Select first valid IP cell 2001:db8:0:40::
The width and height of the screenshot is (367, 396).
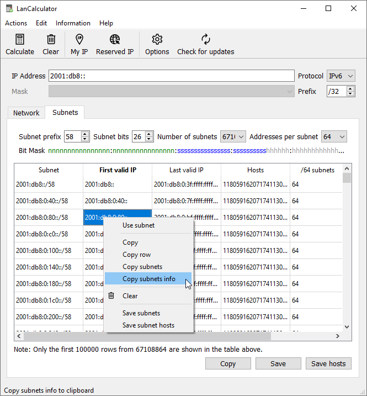click(x=118, y=201)
